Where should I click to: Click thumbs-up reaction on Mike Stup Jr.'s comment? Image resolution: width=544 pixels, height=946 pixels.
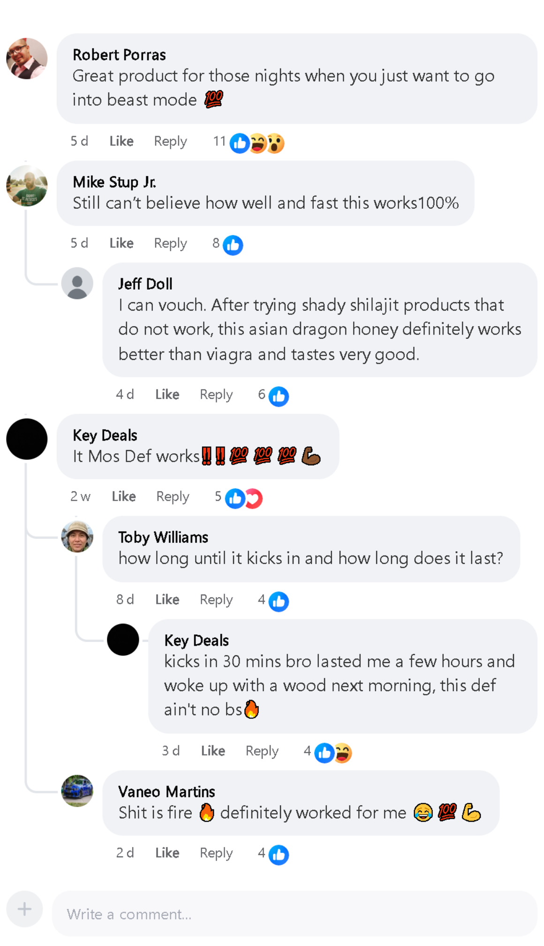click(x=233, y=245)
